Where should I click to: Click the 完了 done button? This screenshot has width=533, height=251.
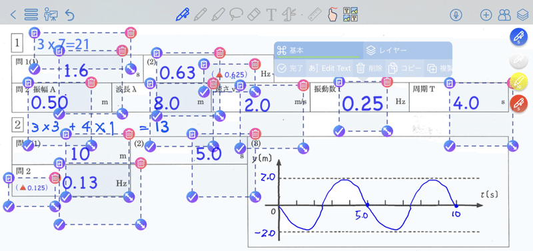click(x=290, y=69)
